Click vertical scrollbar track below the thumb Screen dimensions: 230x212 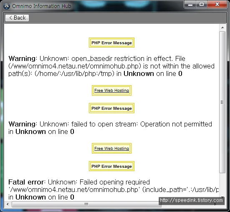tap(222, 184)
